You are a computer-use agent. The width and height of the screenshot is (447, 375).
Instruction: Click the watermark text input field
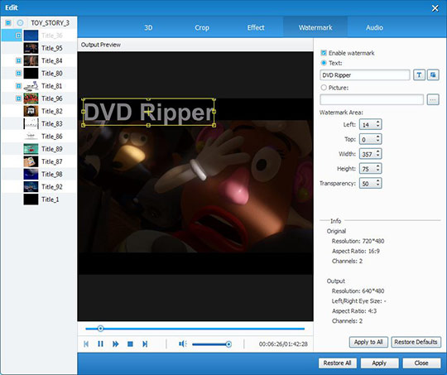pos(365,75)
